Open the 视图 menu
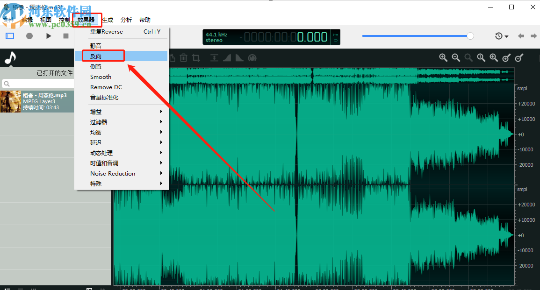Image resolution: width=540 pixels, height=290 pixels. [45, 20]
